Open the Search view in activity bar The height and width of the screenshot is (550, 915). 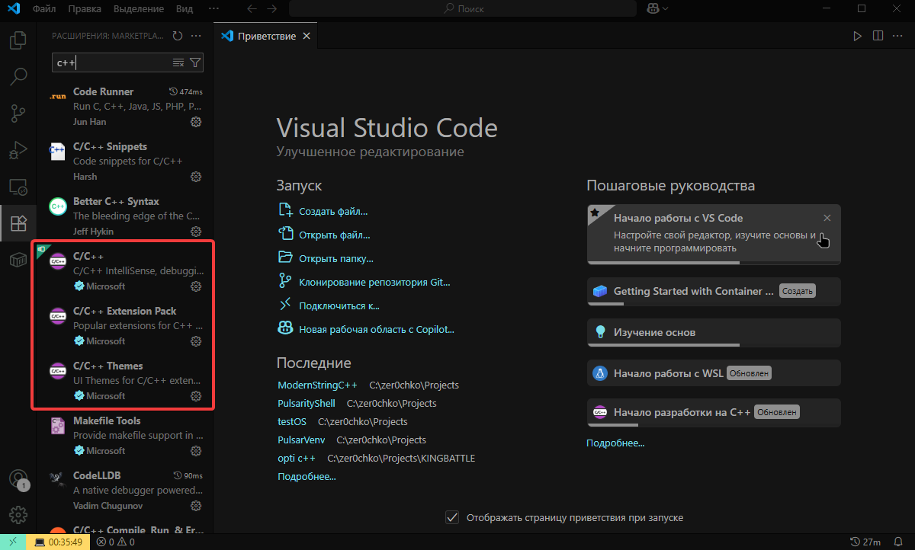(x=18, y=76)
